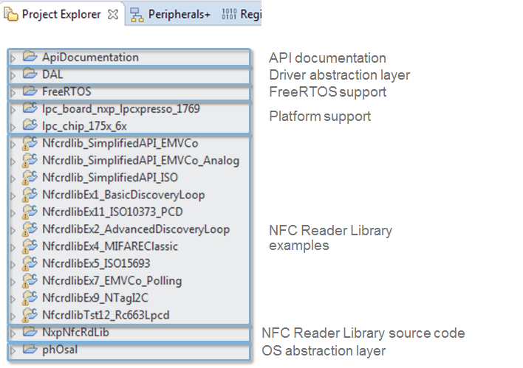
Task: Click the phOsal folder icon
Action: tap(30, 349)
